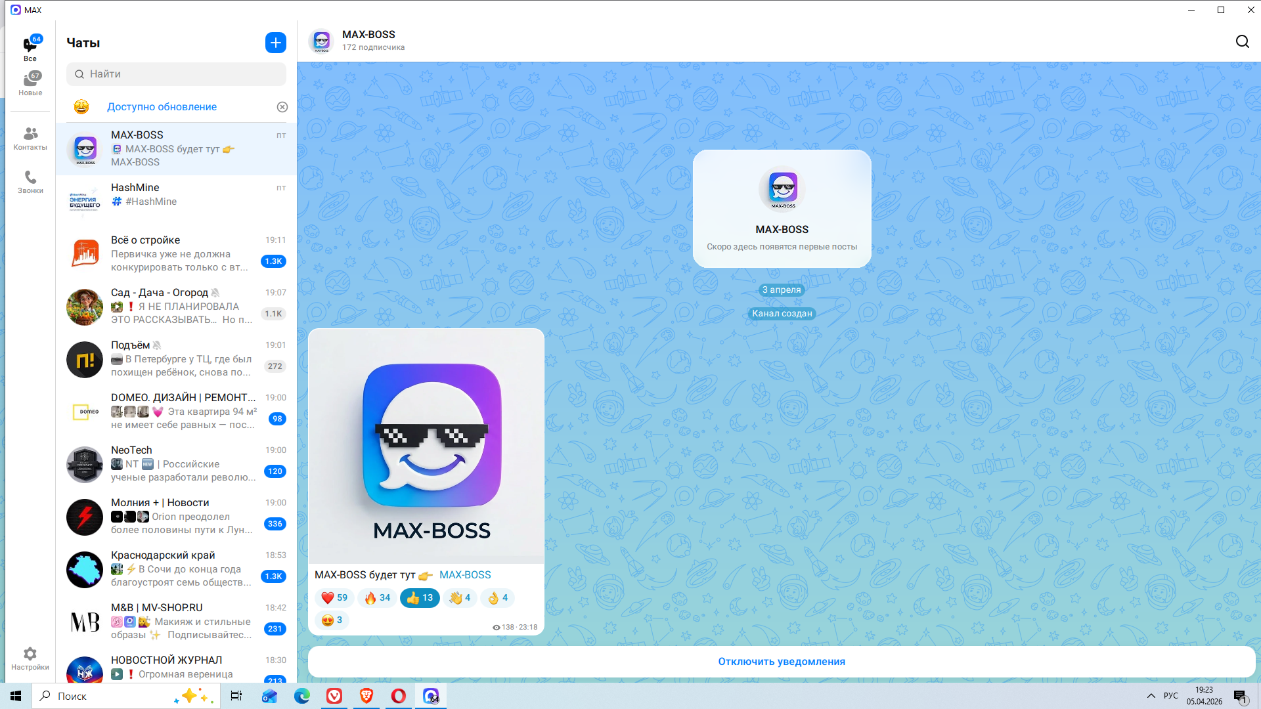This screenshot has height=709, width=1261.
Task: Click Disable notifications button
Action: pos(781,662)
